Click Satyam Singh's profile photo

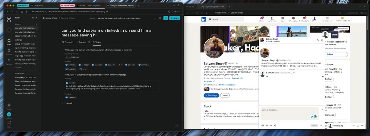[x=214, y=47]
